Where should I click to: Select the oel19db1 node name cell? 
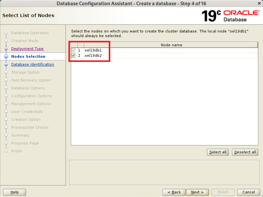pos(171,50)
